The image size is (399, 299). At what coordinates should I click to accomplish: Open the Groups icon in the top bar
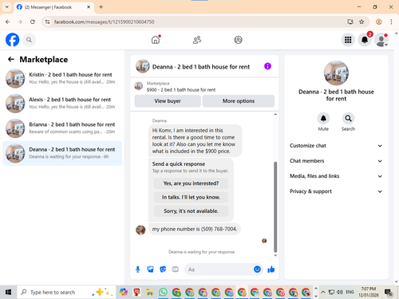coord(238,40)
